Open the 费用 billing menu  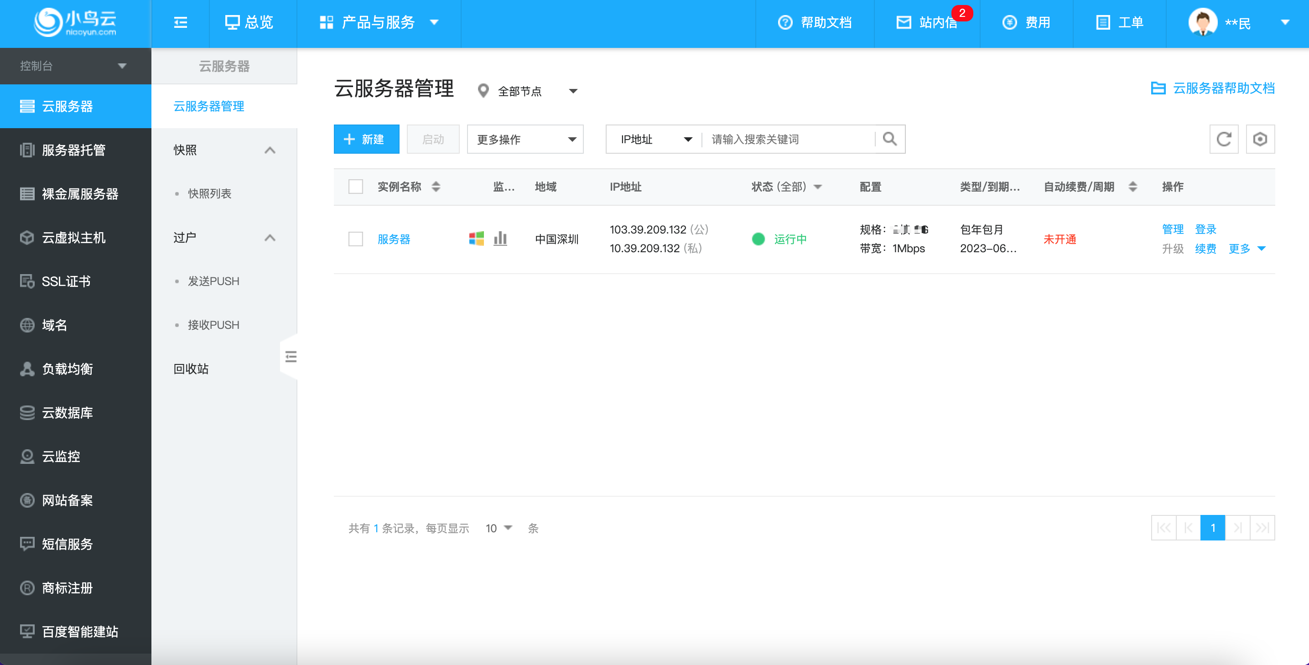click(x=1026, y=22)
